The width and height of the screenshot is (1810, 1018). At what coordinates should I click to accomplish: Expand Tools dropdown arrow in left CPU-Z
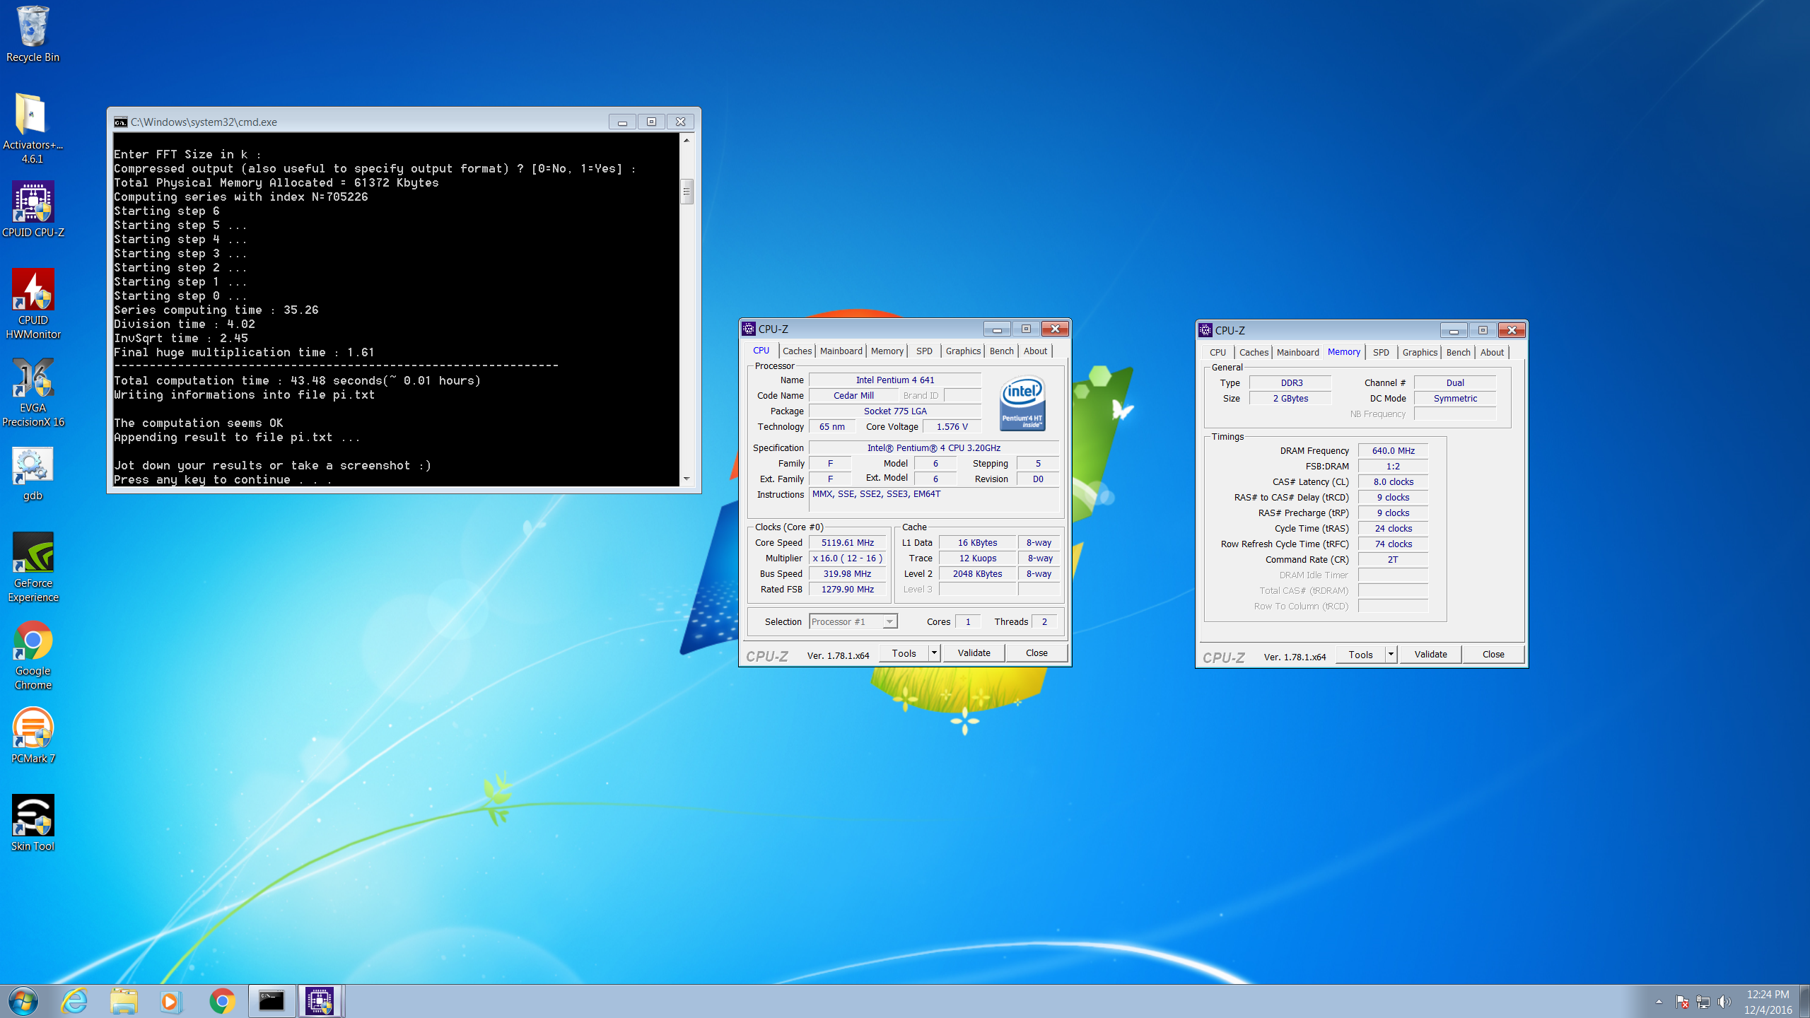click(934, 653)
